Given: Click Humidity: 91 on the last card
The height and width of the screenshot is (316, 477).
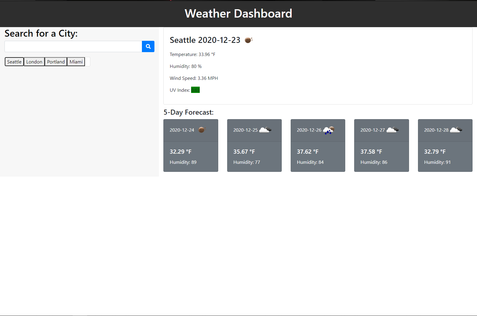Looking at the screenshot, I should (437, 162).
